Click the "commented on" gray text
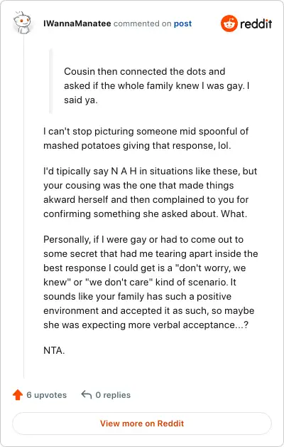Viewport: 284px width, 447px height. [x=143, y=23]
